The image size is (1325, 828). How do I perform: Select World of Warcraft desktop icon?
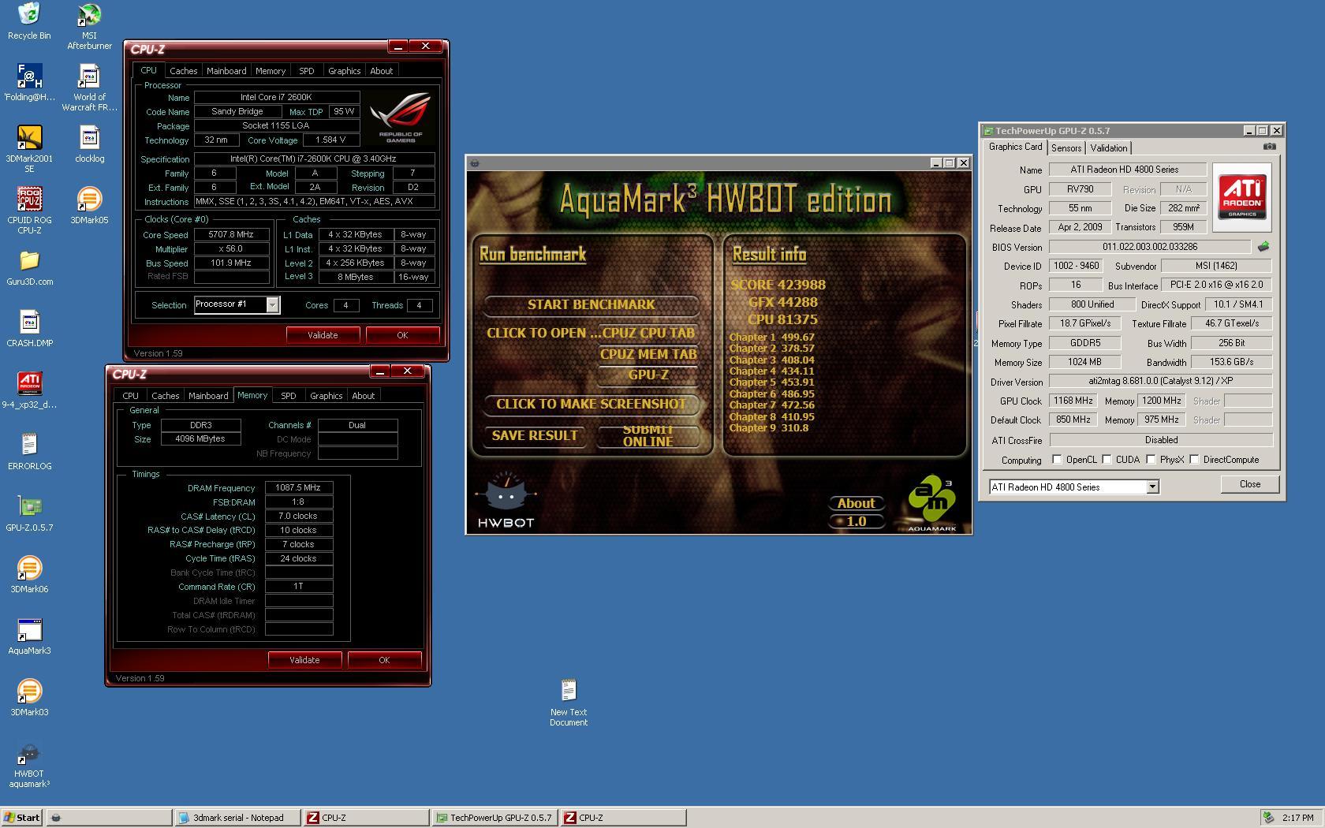coord(89,88)
